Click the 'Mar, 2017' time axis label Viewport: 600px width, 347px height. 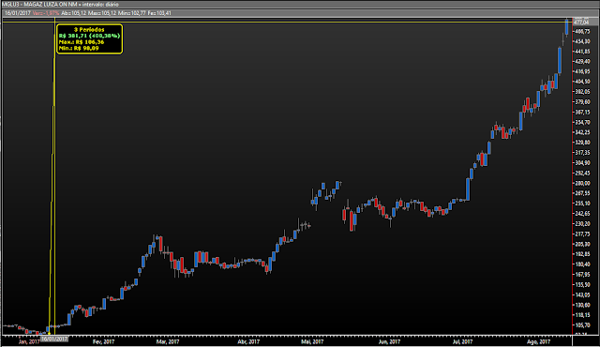click(x=168, y=341)
